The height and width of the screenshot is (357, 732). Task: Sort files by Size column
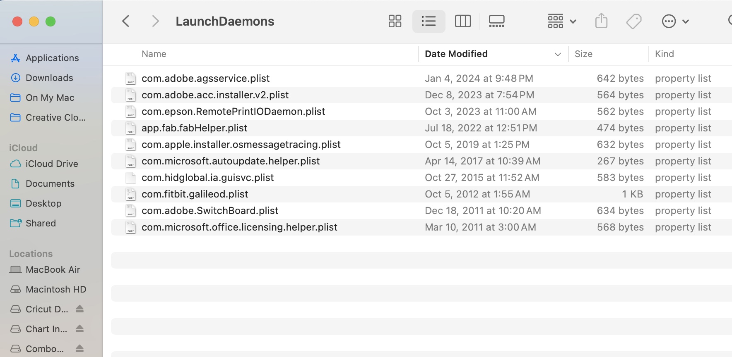(583, 54)
